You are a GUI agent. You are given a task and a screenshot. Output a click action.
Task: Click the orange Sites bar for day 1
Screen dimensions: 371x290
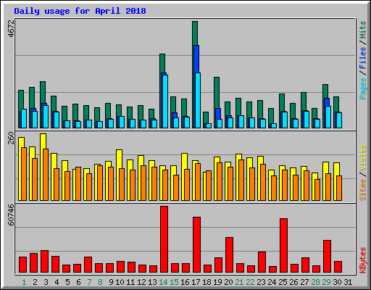coord(24,174)
